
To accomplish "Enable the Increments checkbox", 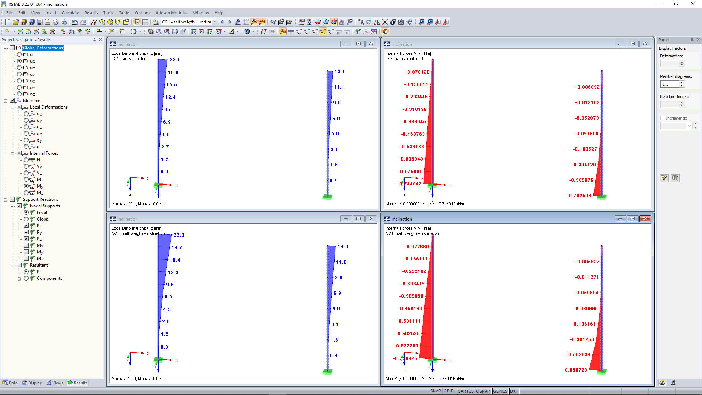I will tap(663, 118).
